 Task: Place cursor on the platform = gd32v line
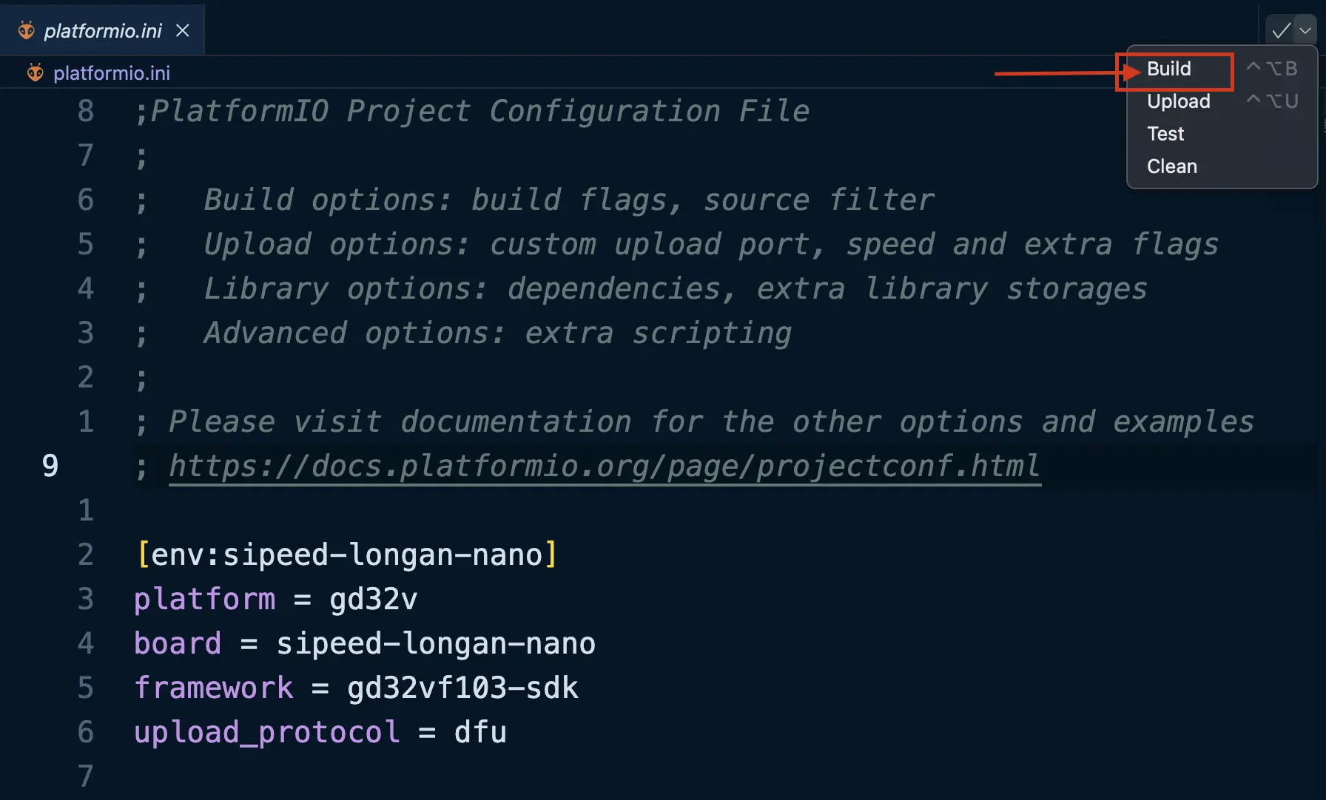coord(275,599)
